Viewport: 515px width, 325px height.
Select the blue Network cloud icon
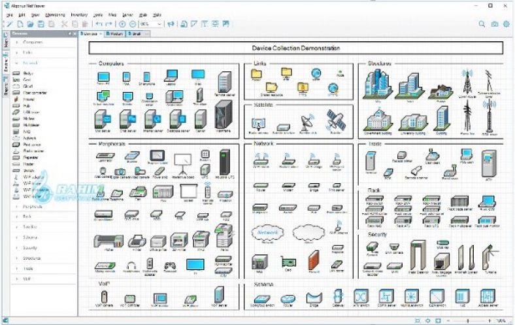coord(267,233)
